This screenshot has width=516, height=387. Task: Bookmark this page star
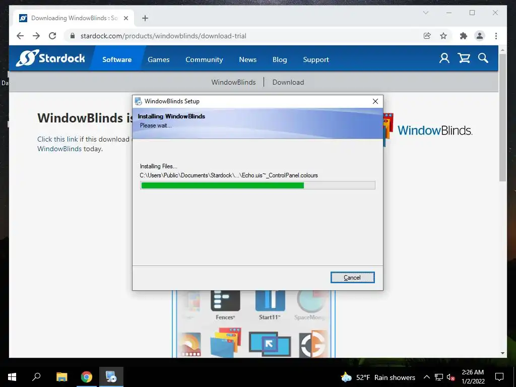coord(443,36)
